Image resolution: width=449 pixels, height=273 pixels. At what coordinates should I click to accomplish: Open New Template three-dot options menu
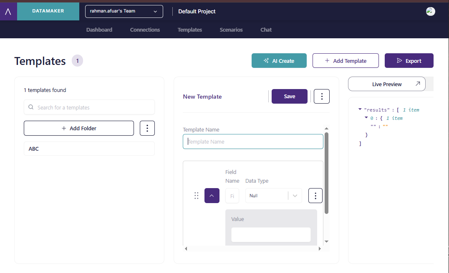pos(322,96)
